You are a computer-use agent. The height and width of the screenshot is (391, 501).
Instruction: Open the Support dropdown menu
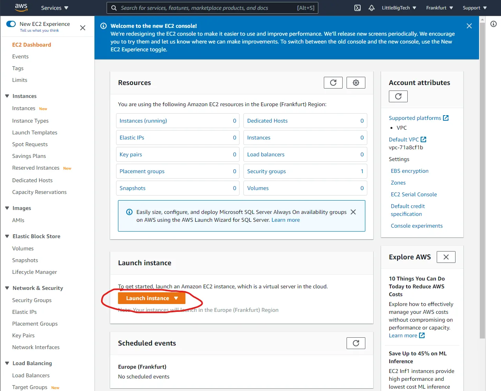(475, 8)
